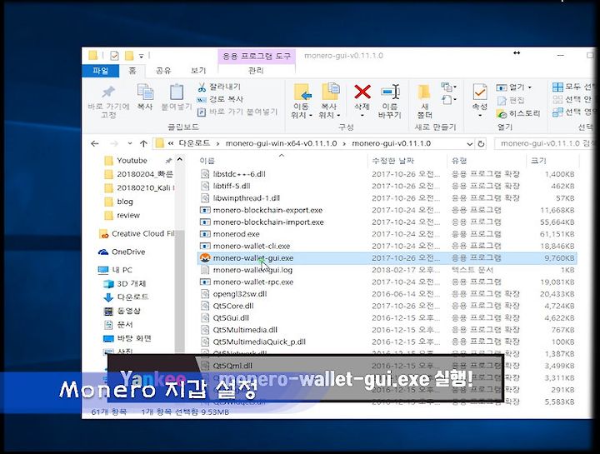Select Qt5Multimedia.dll file
This screenshot has width=600, height=454.
point(245,330)
